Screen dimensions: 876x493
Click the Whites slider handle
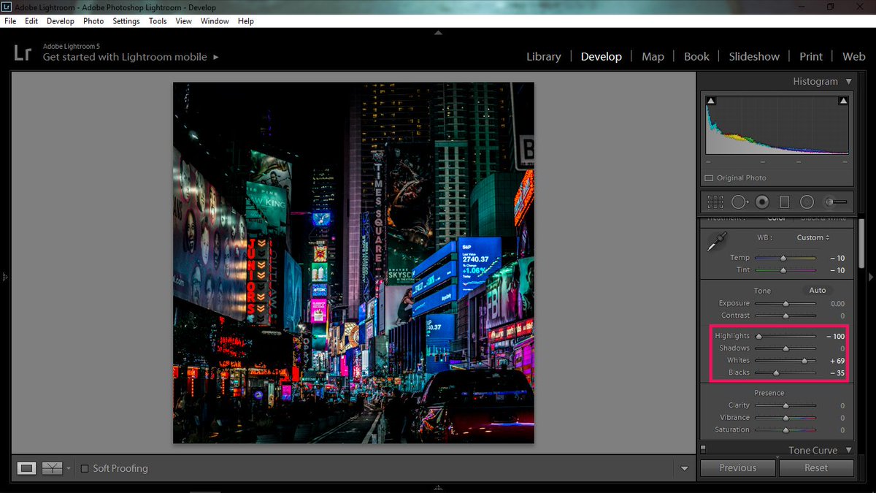point(804,361)
